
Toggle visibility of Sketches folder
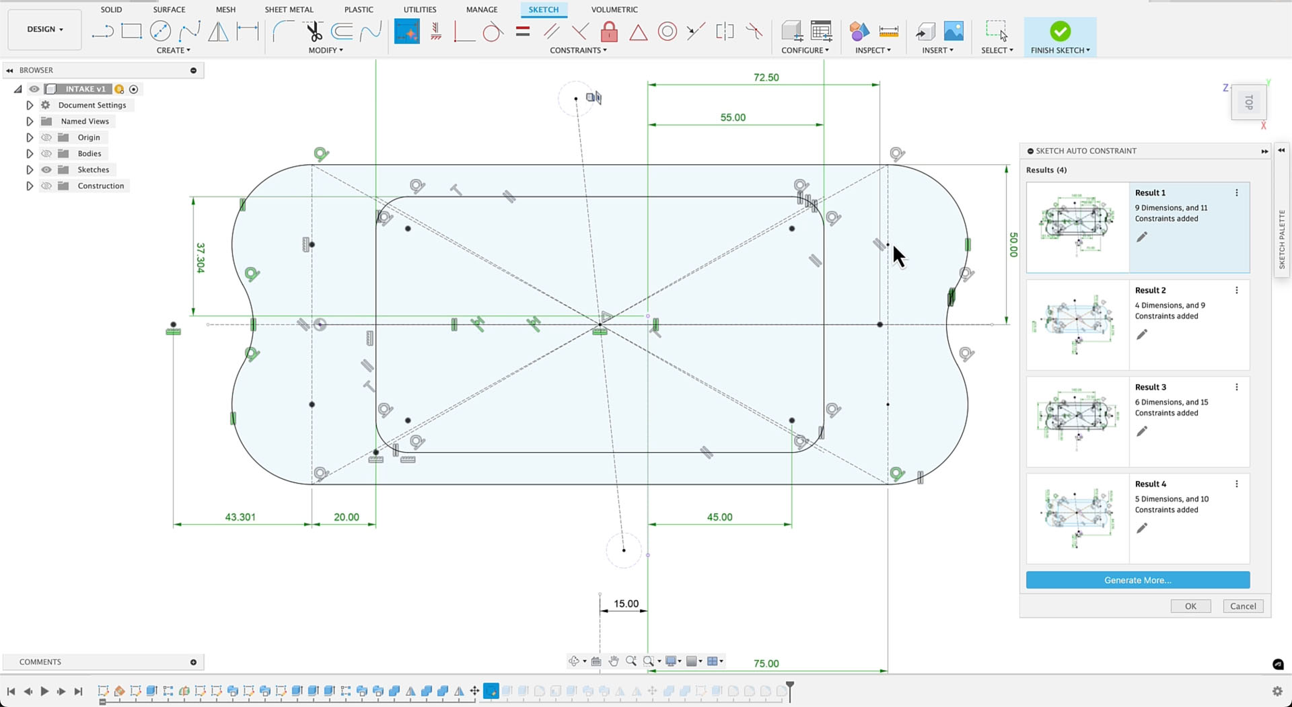click(x=46, y=170)
